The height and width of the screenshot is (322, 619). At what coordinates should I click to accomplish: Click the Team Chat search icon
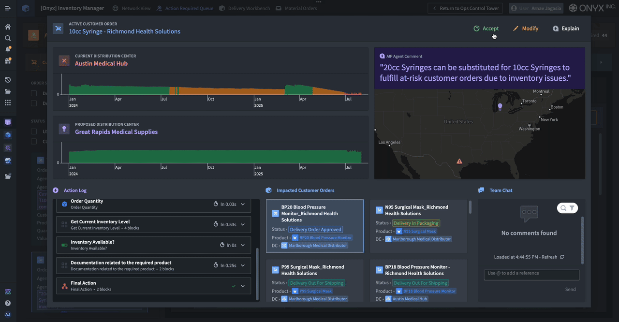(563, 208)
